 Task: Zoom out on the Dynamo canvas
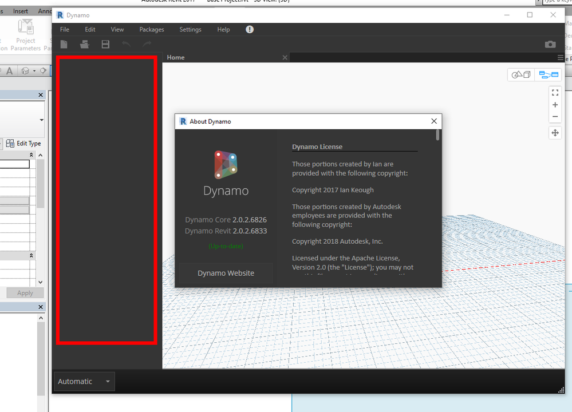555,117
